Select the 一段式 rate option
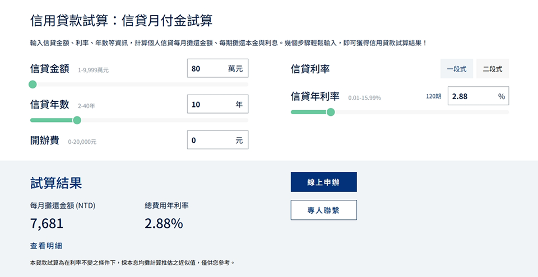This screenshot has height=277, width=538. coord(457,69)
